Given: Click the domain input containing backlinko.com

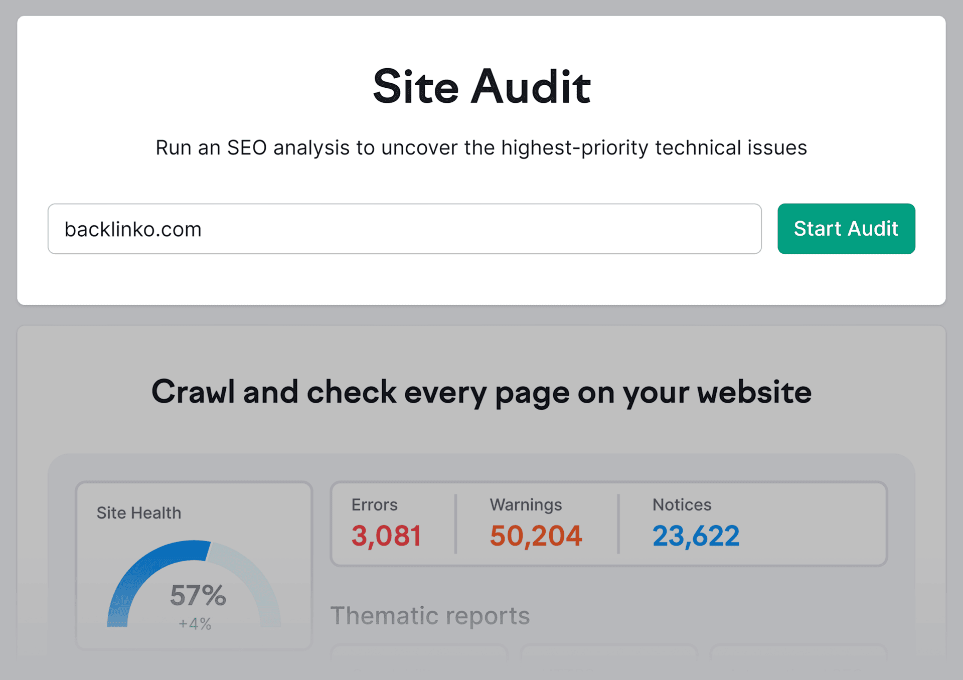Looking at the screenshot, I should point(404,229).
